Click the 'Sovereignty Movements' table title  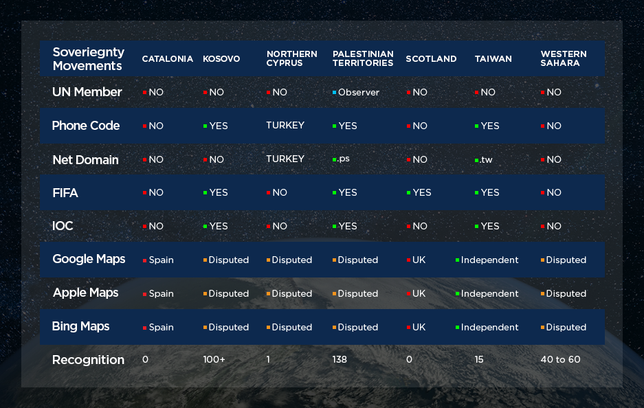click(x=88, y=58)
